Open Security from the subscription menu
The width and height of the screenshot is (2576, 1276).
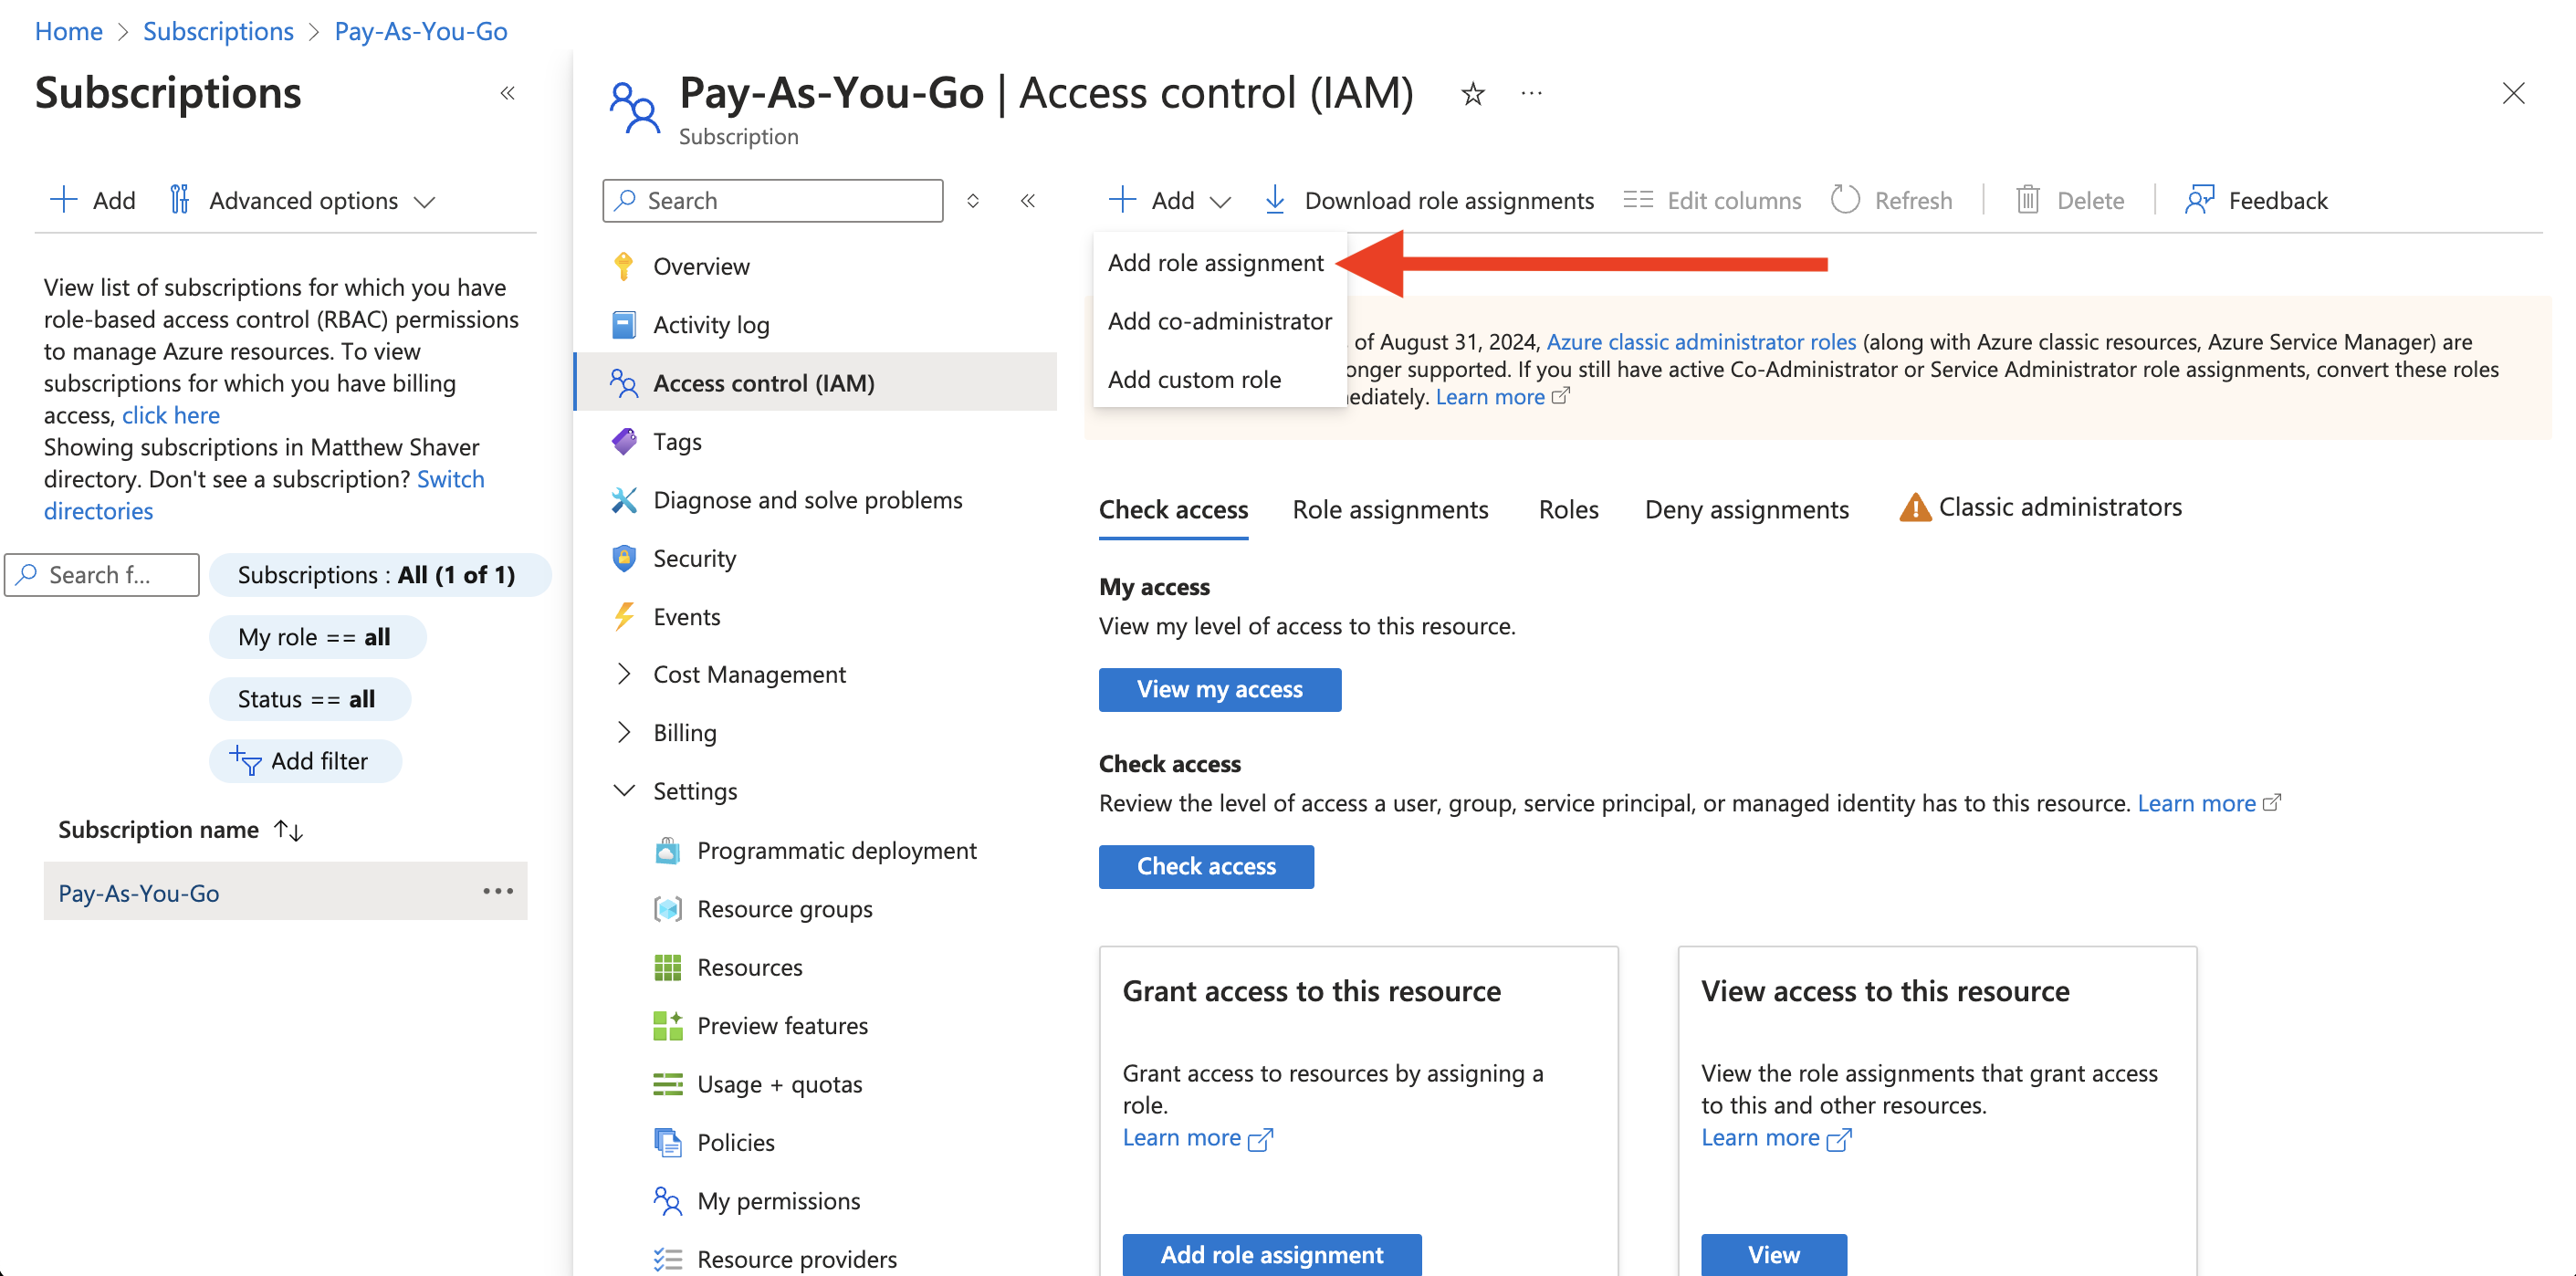point(694,558)
